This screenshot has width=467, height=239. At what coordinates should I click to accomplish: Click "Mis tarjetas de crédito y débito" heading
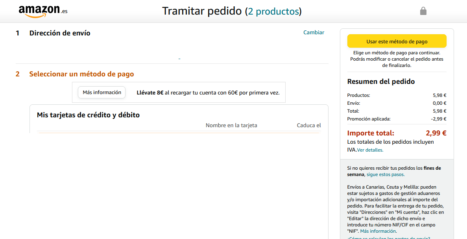pyautogui.click(x=88, y=115)
